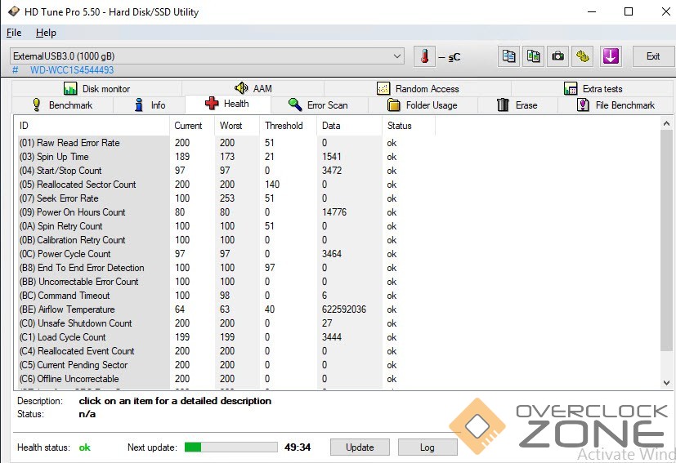Click the scrollbar up arrow
The image size is (676, 463).
tap(666, 123)
